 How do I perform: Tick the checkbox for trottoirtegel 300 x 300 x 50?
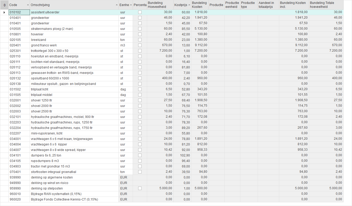pos(140,51)
